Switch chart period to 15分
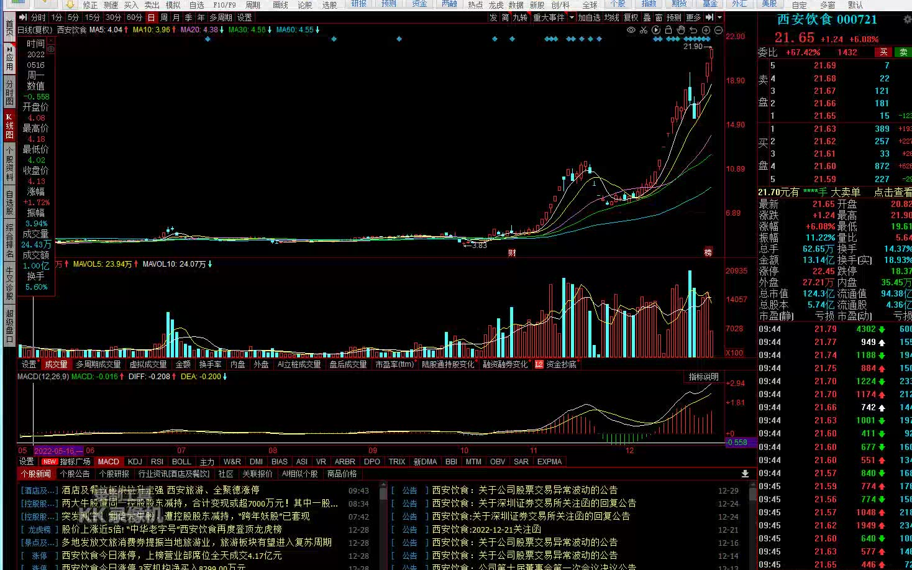The image size is (912, 570). [x=93, y=17]
